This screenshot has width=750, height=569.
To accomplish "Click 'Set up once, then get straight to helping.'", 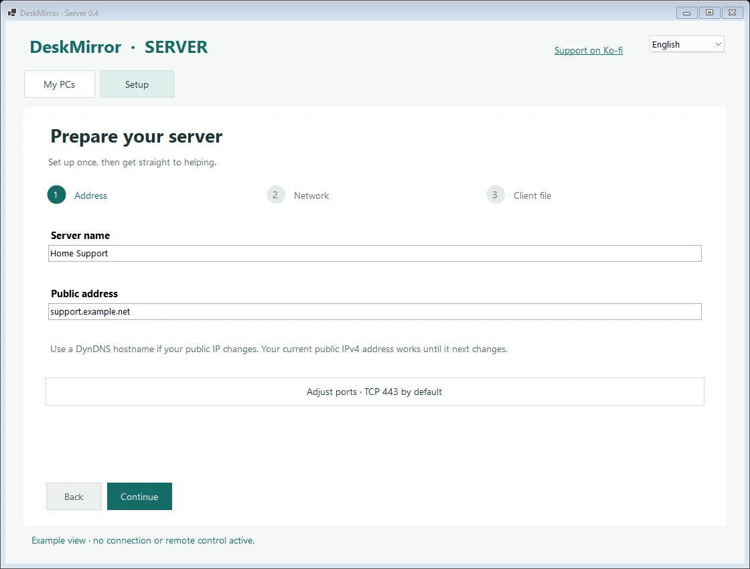I will pos(132,162).
